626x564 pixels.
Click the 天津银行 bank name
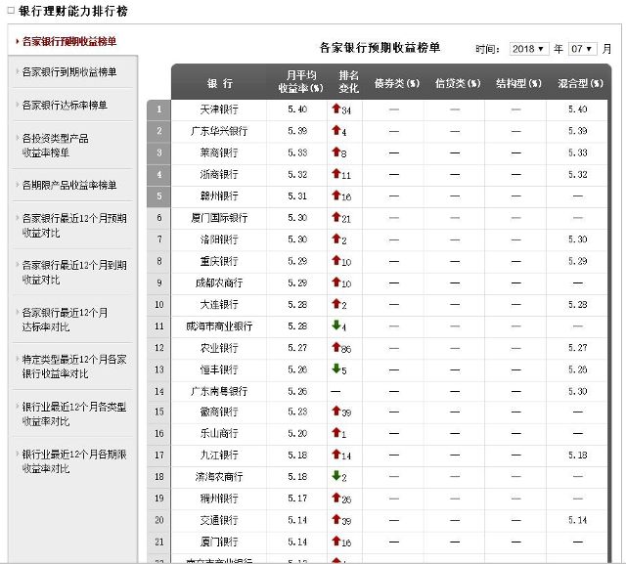pyautogui.click(x=219, y=109)
